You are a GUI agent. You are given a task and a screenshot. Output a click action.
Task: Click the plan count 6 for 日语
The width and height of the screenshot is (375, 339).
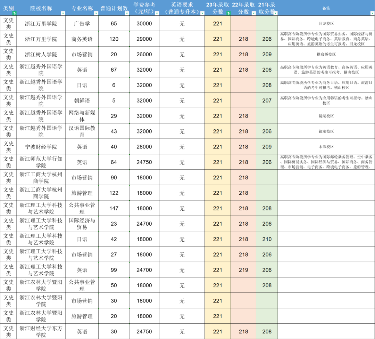coord(114,85)
